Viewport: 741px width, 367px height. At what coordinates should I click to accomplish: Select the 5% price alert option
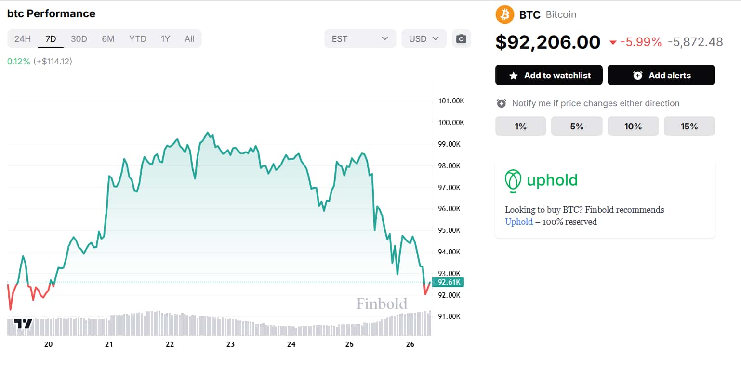[x=577, y=127]
